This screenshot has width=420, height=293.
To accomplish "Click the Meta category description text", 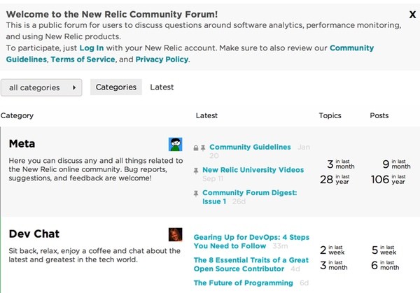I will point(96,169).
